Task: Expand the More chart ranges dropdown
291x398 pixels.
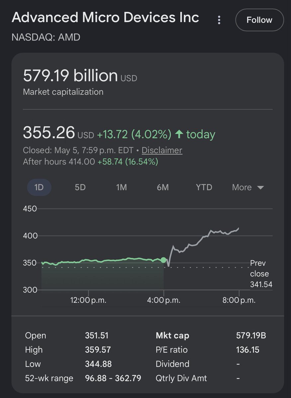Action: pos(248,187)
